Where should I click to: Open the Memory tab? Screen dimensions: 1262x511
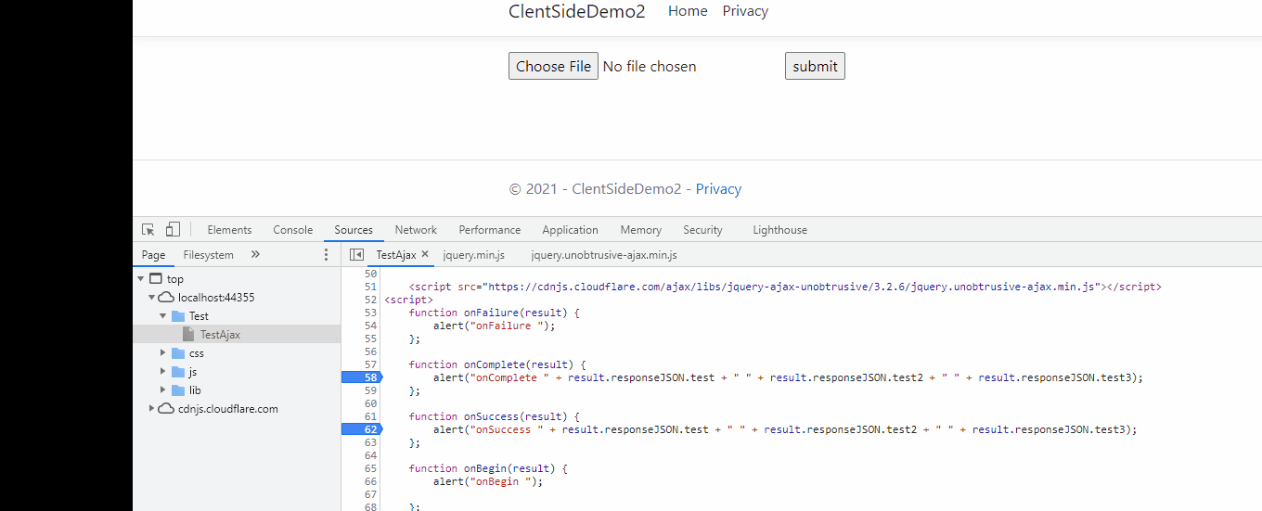click(x=641, y=230)
